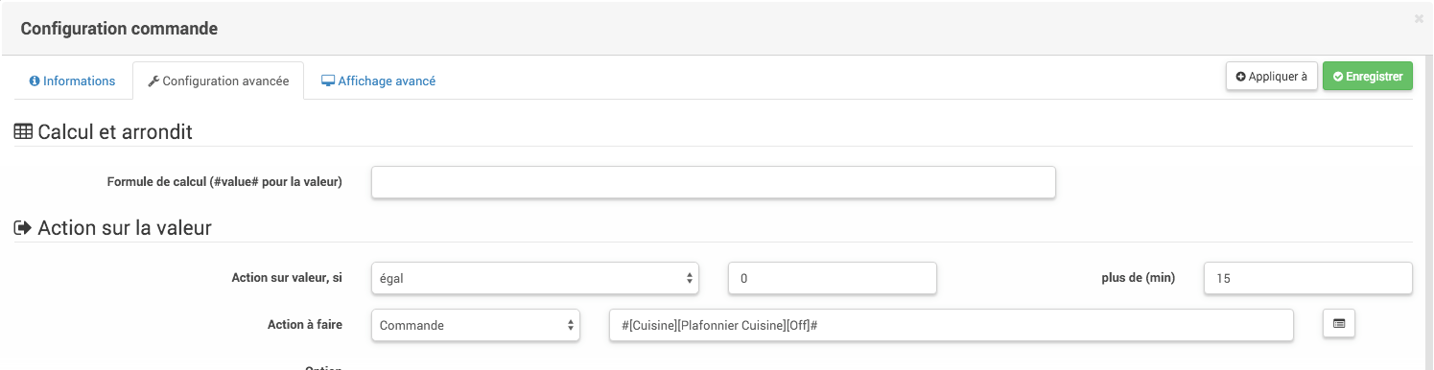
Task: Click the info icon on Informations tab
Action: (35, 81)
